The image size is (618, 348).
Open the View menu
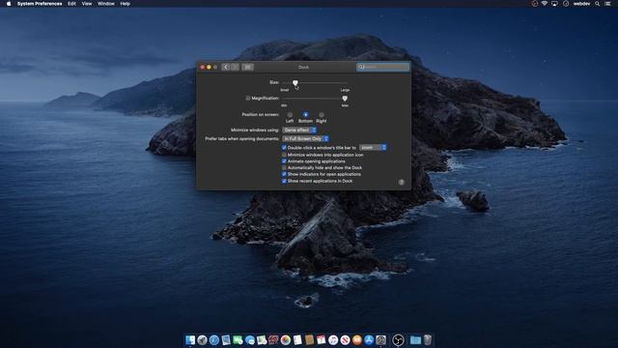tap(87, 4)
